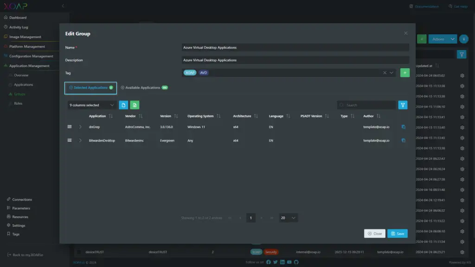Image resolution: width=475 pixels, height=267 pixels.
Task: Click into the group Name field
Action: (x=295, y=48)
